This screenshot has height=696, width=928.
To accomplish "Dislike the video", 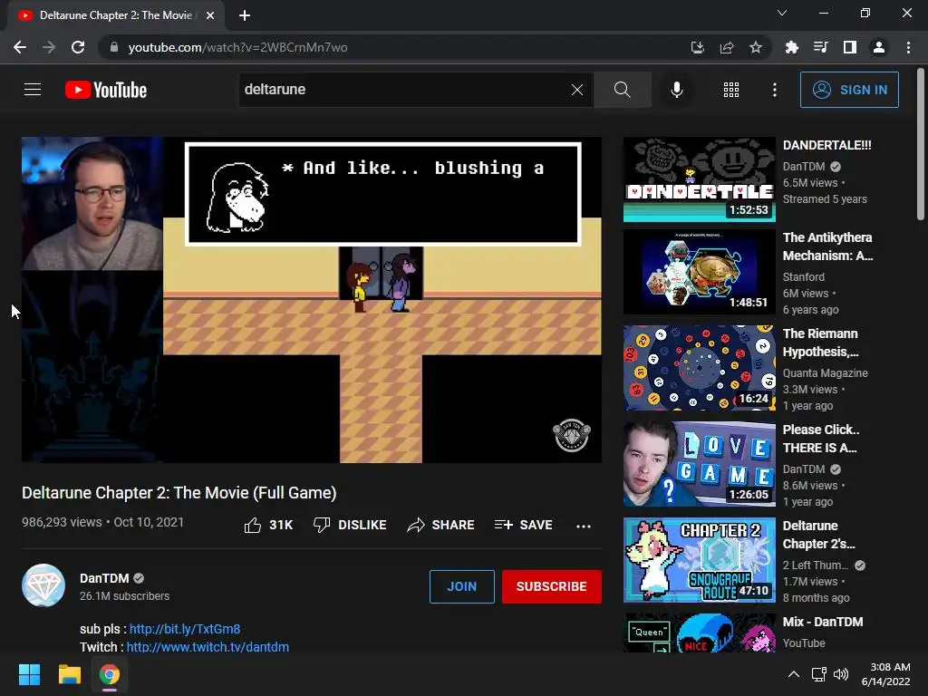I will coord(350,525).
